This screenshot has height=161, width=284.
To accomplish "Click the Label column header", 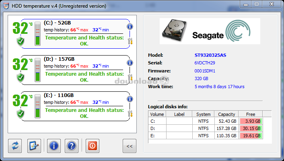I will tap(179, 114).
